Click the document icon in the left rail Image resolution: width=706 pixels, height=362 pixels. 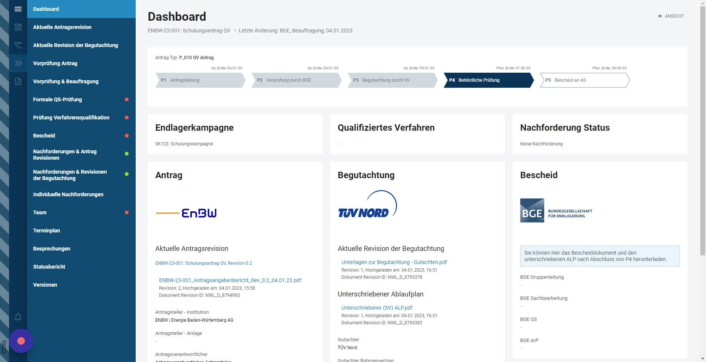click(18, 81)
